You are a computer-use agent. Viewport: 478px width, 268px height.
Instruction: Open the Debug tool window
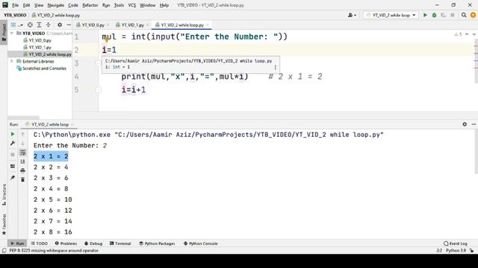click(93, 243)
